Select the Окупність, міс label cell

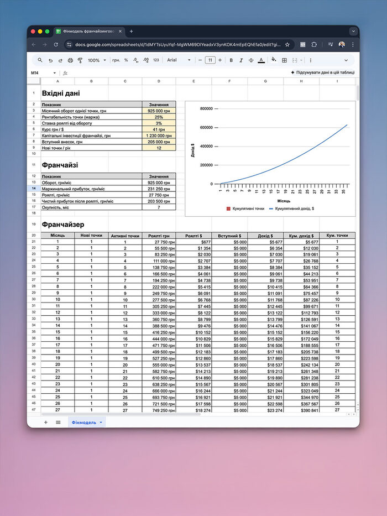(x=91, y=207)
